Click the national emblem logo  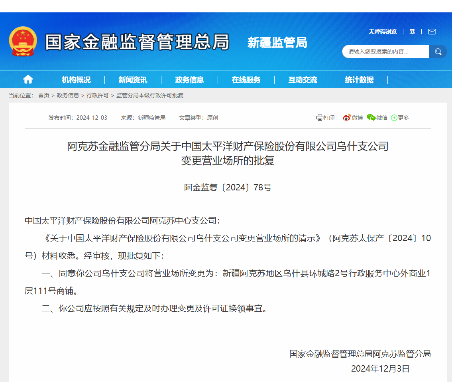coord(23,41)
